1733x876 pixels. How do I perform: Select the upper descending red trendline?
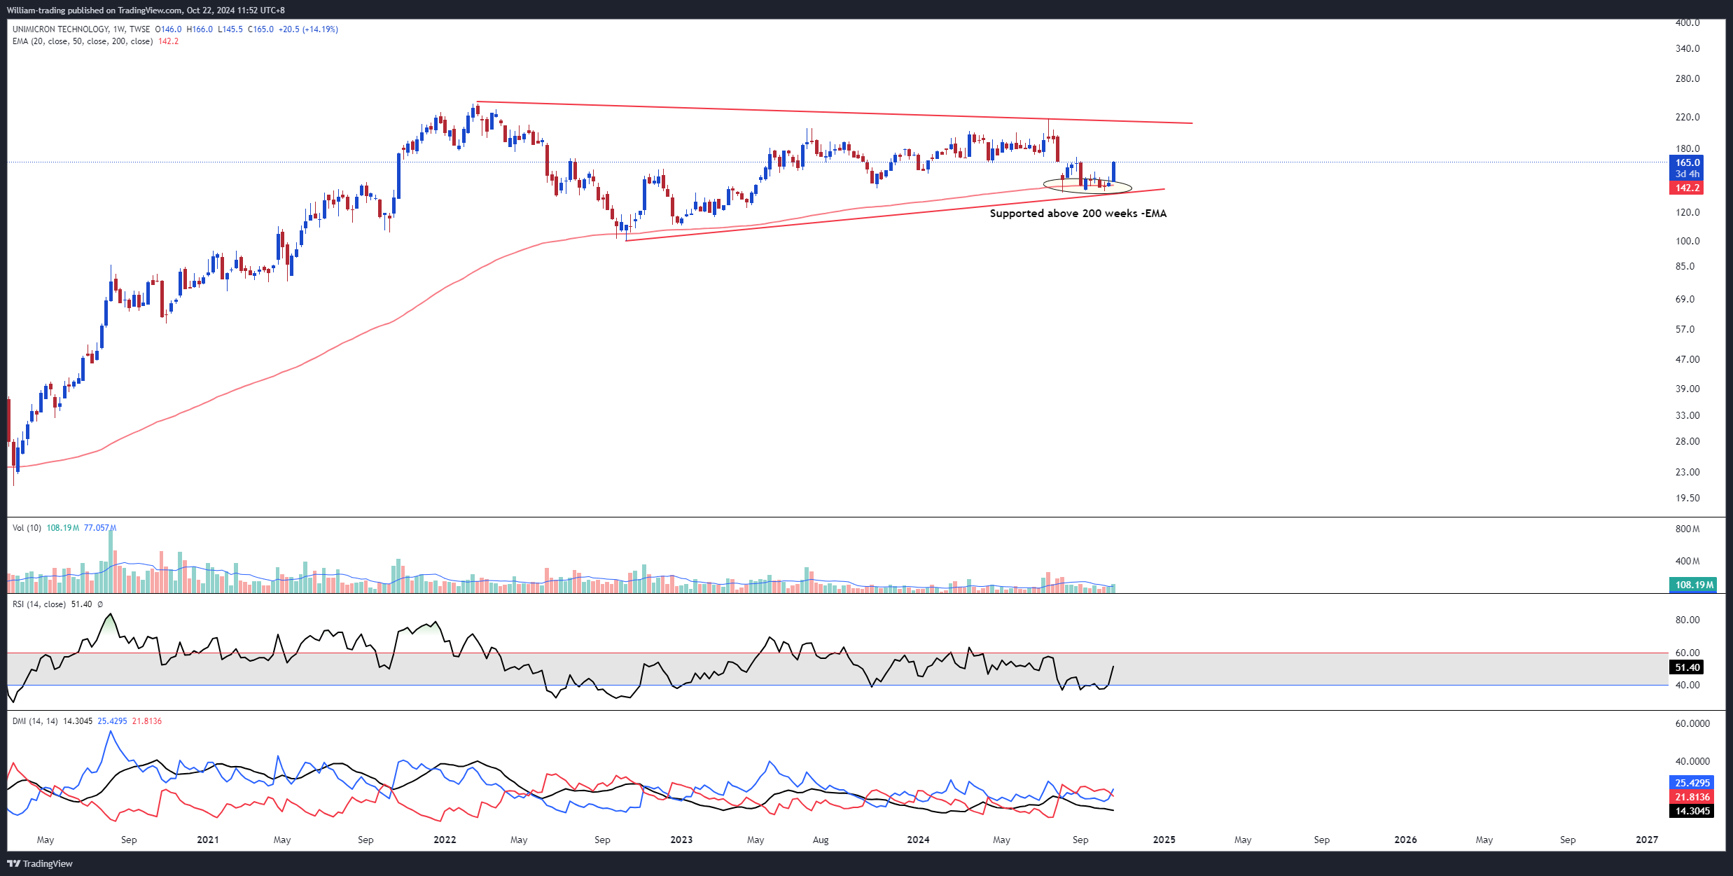pyautogui.click(x=833, y=113)
